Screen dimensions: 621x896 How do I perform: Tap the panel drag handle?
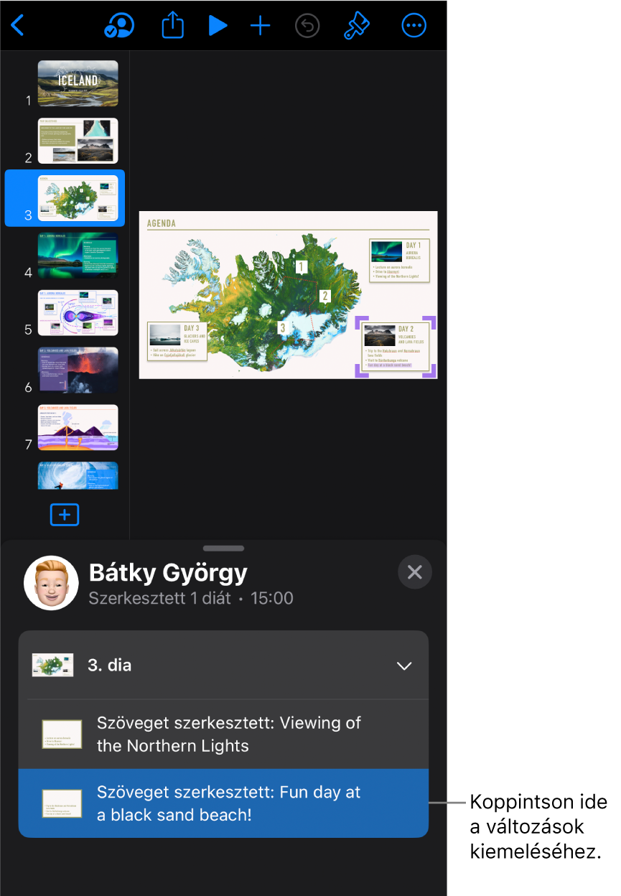(x=224, y=549)
